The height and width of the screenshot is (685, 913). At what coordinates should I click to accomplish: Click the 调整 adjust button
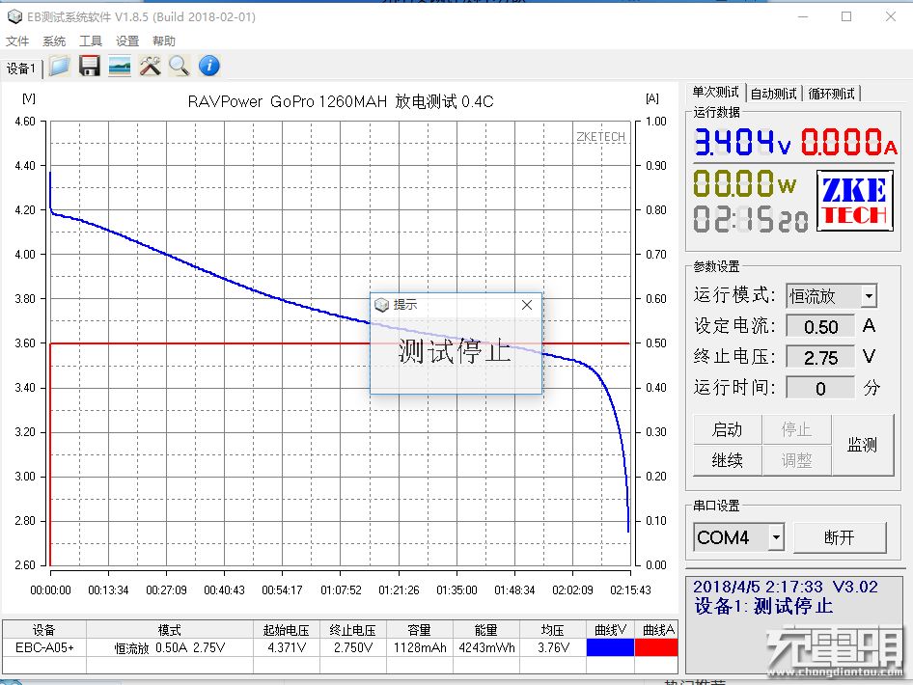[x=796, y=461]
